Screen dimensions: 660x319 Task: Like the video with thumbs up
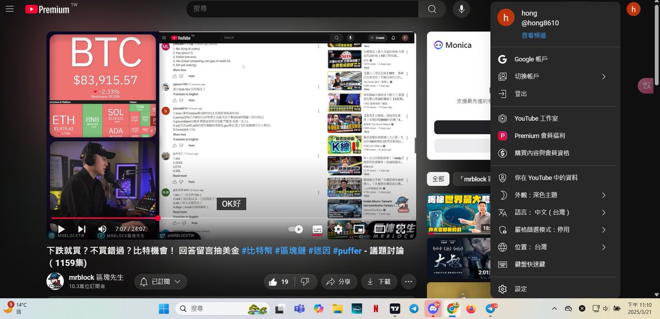pos(279,282)
